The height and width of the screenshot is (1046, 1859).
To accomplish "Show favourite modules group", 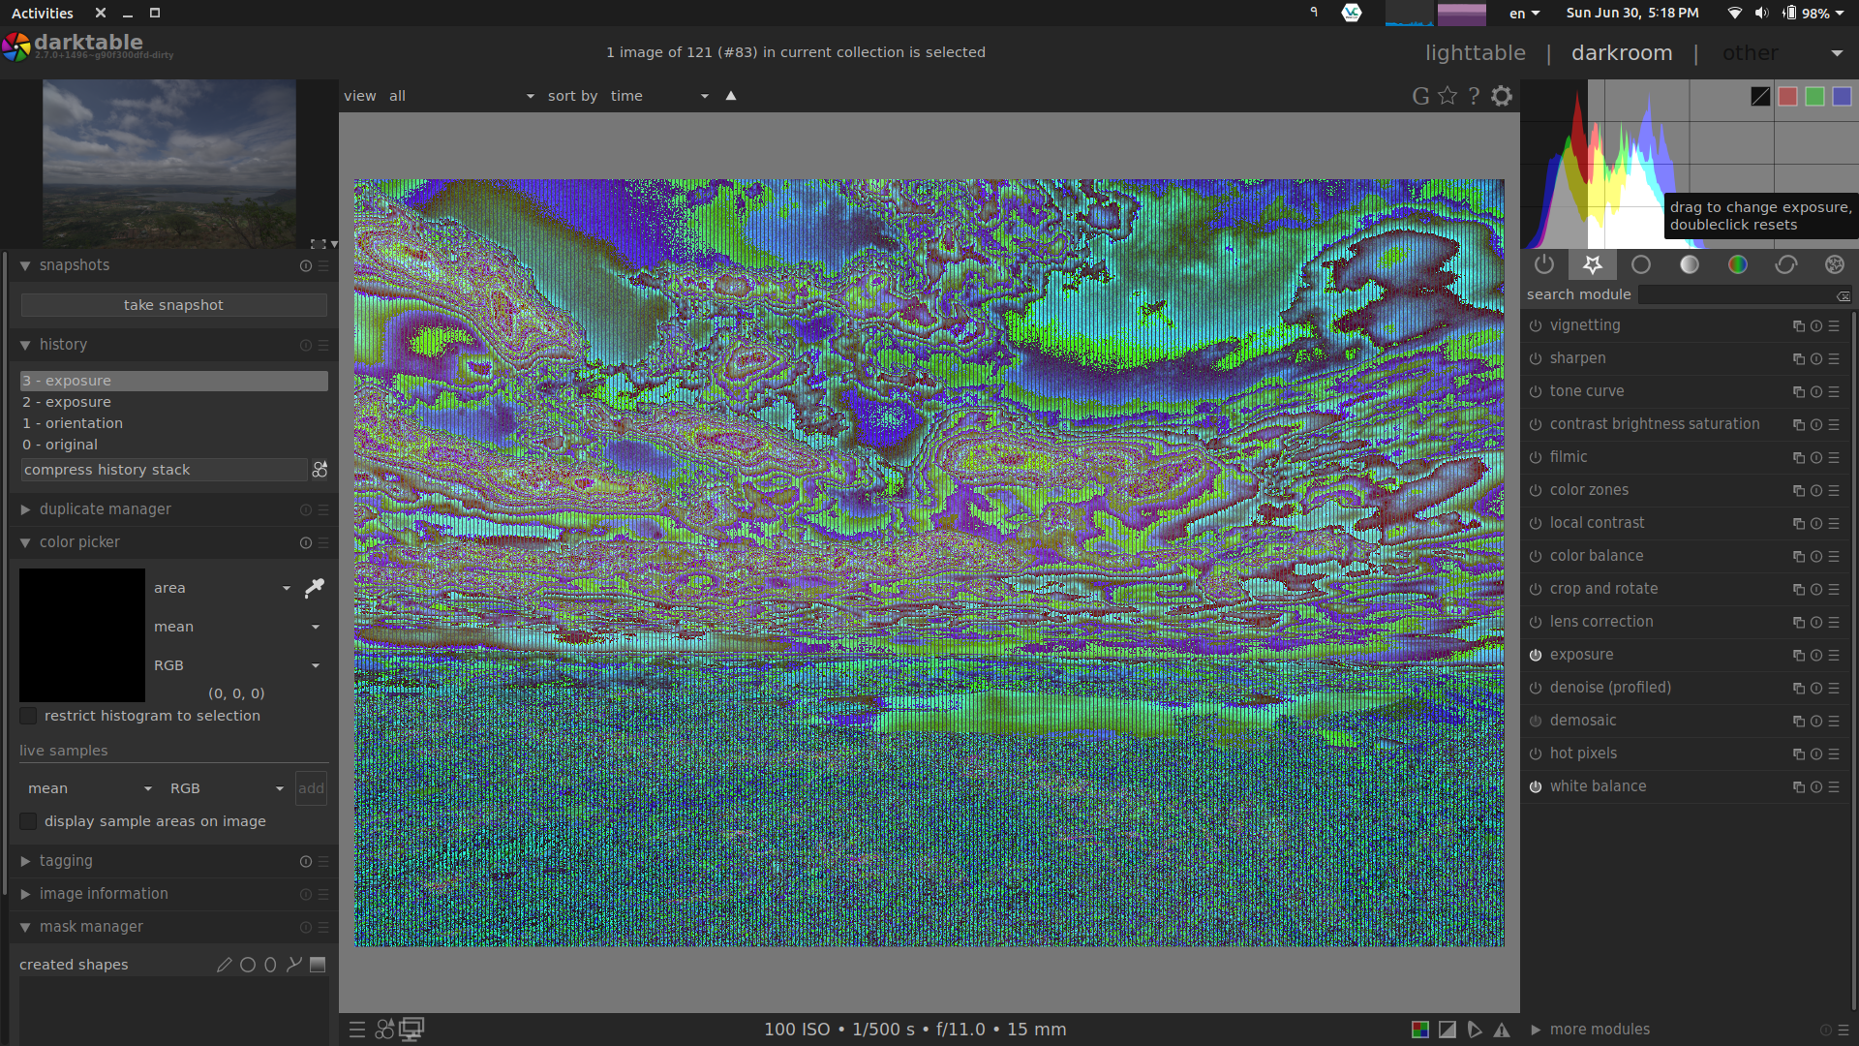I will 1593,264.
